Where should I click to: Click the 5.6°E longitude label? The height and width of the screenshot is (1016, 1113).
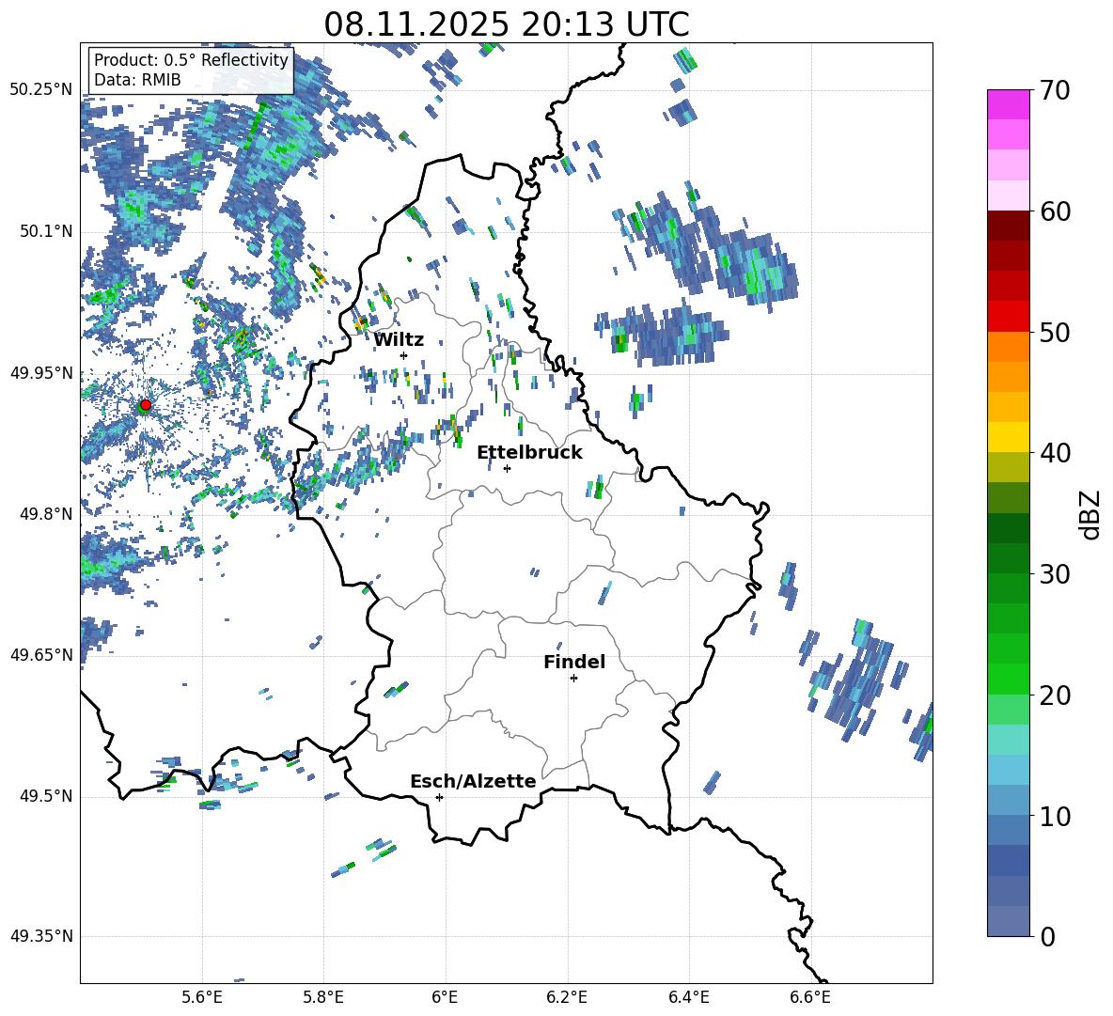pos(201,997)
